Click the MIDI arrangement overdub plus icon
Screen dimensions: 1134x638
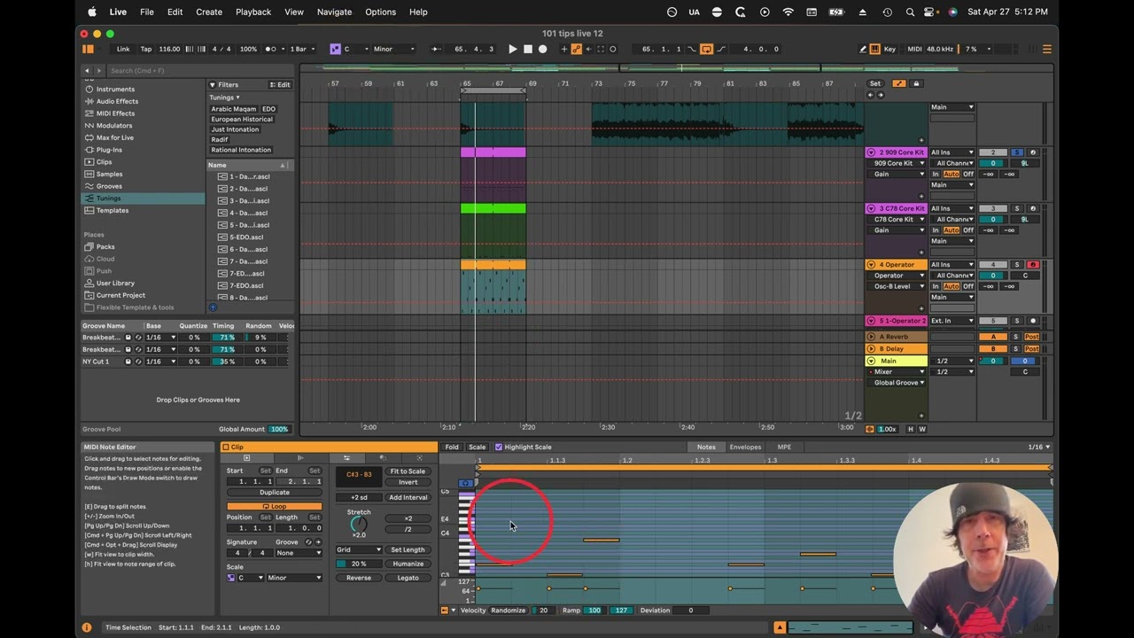click(564, 49)
